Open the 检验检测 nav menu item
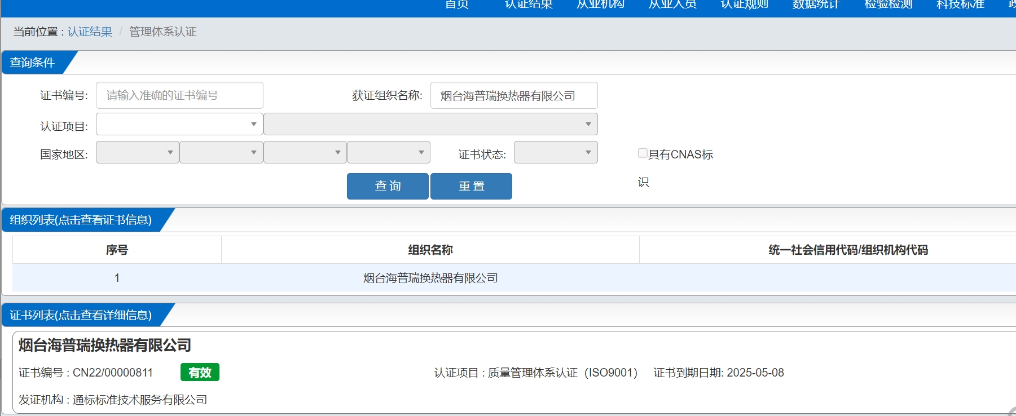Image resolution: width=1016 pixels, height=416 pixels. (888, 5)
